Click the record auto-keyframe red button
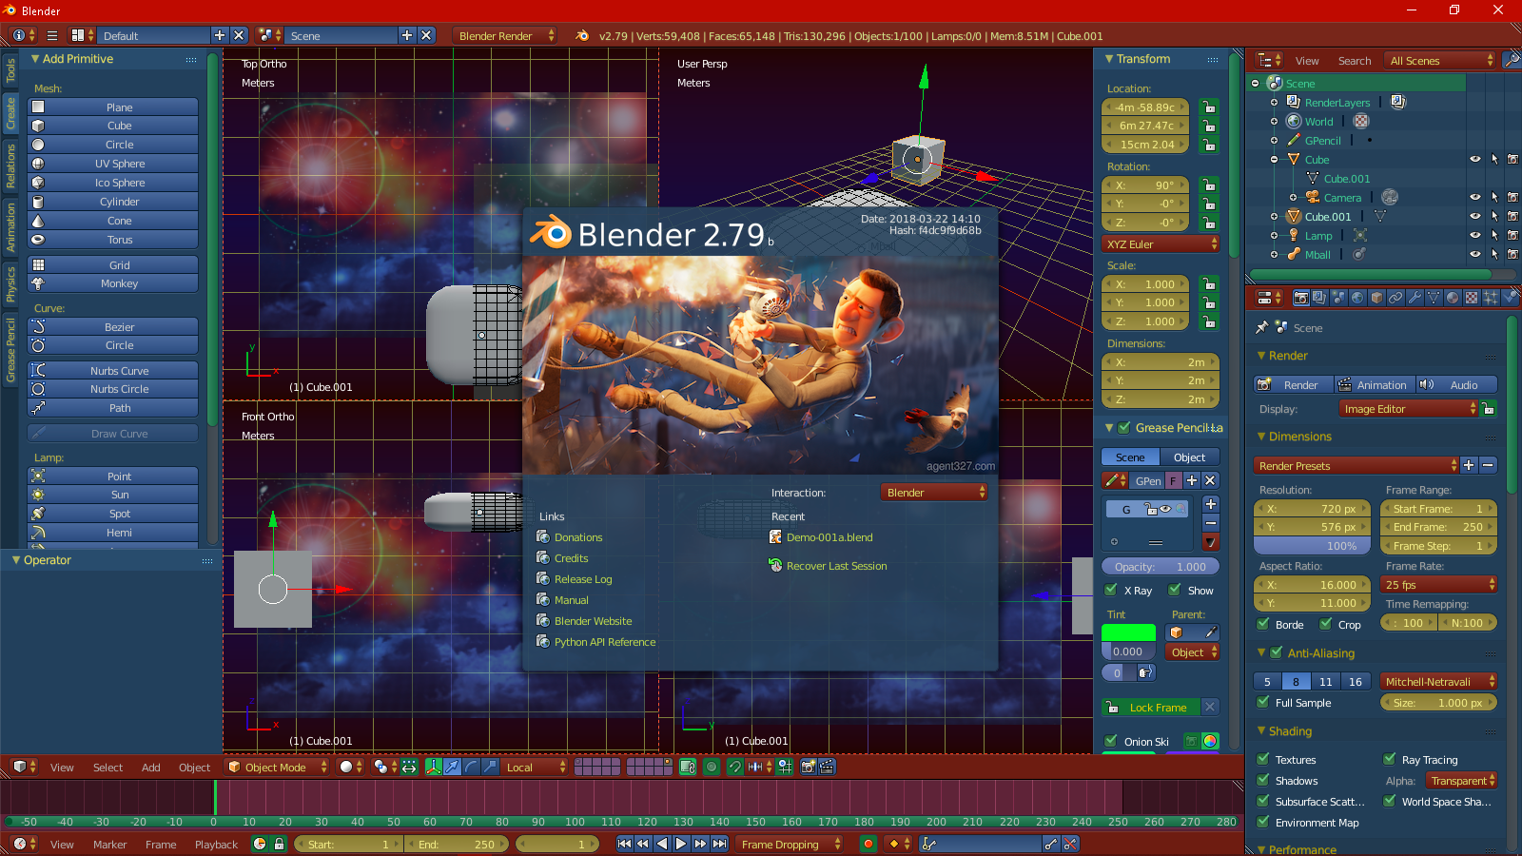Screen dimensions: 1522x856 coord(868,844)
